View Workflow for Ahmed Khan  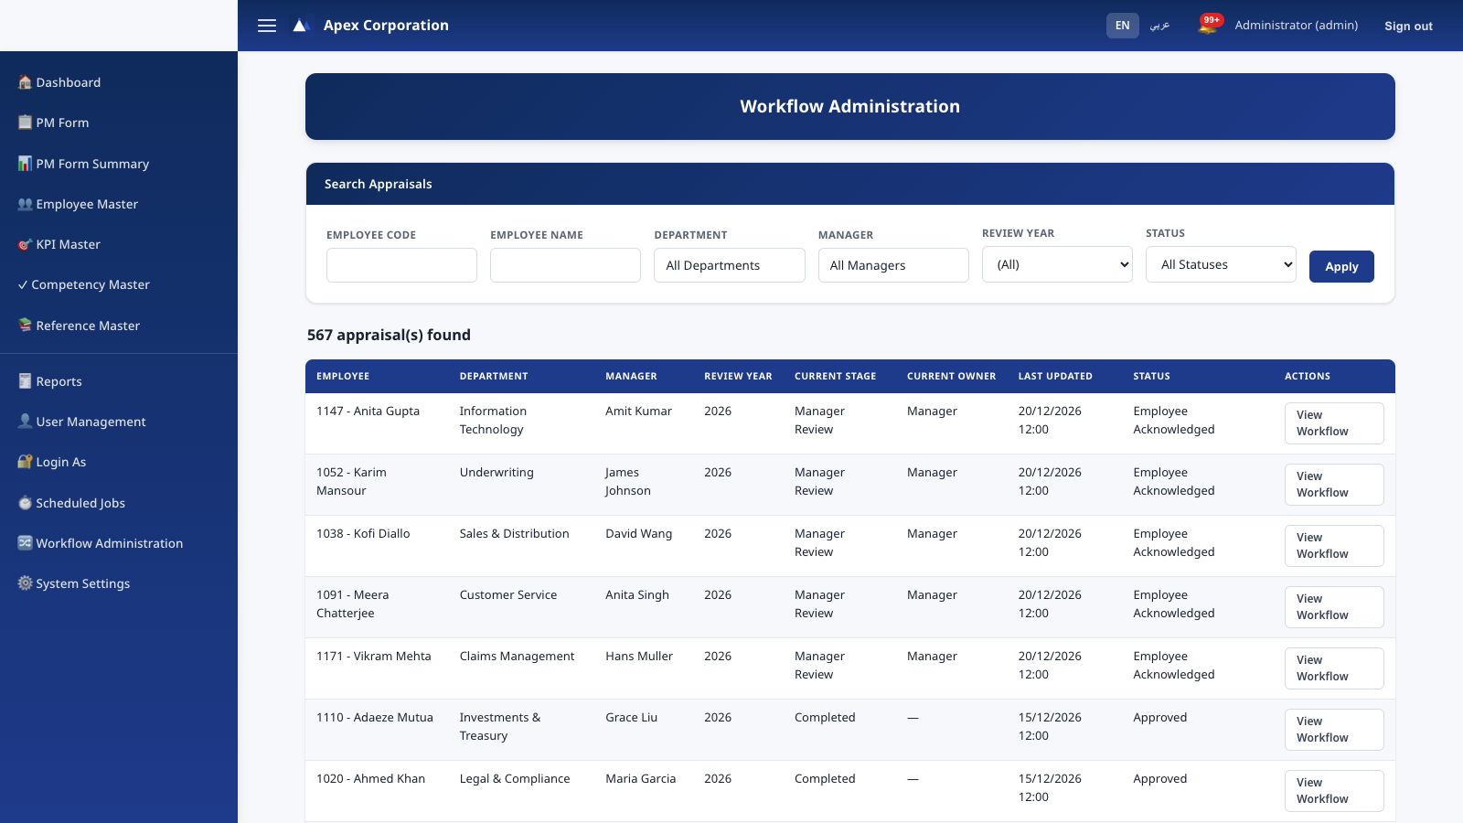1334,791
